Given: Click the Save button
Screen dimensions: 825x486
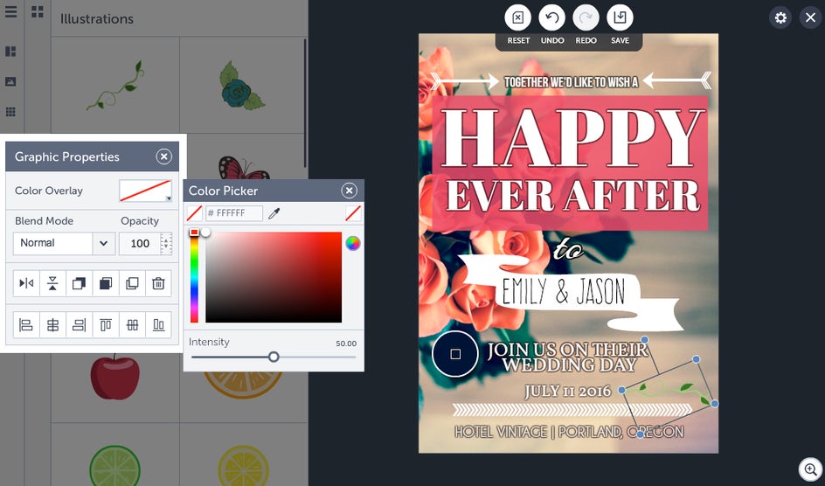Looking at the screenshot, I should 620,17.
